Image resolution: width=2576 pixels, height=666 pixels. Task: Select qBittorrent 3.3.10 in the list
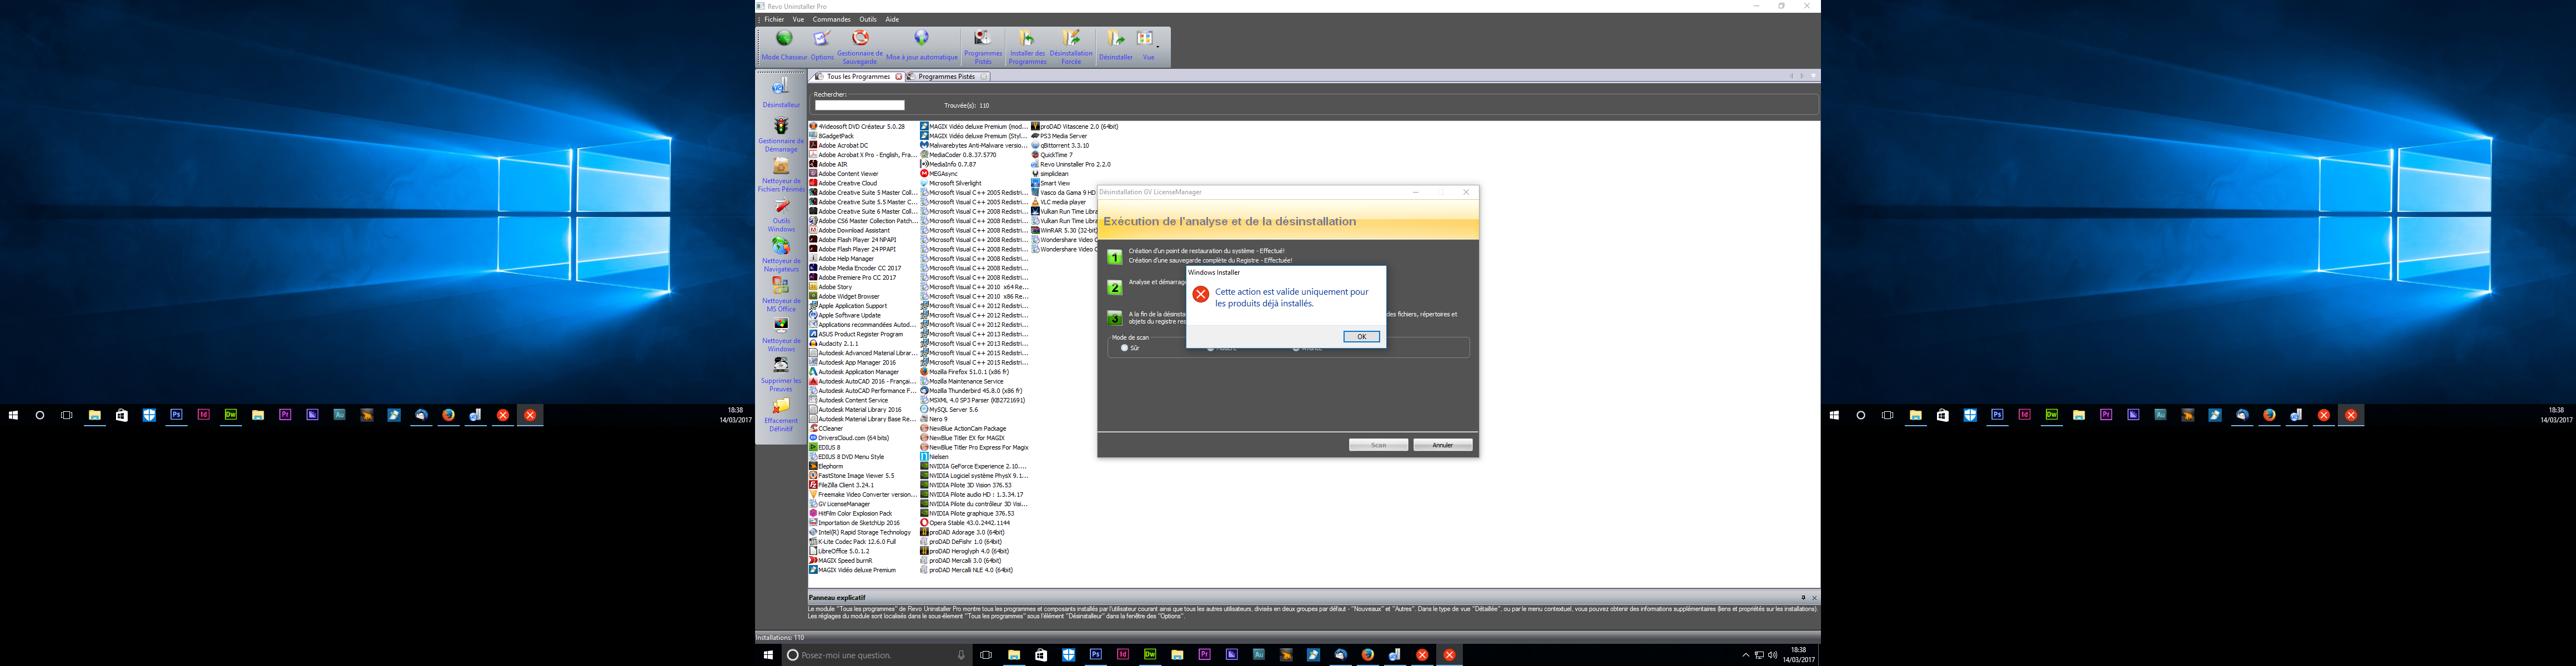pos(1060,146)
